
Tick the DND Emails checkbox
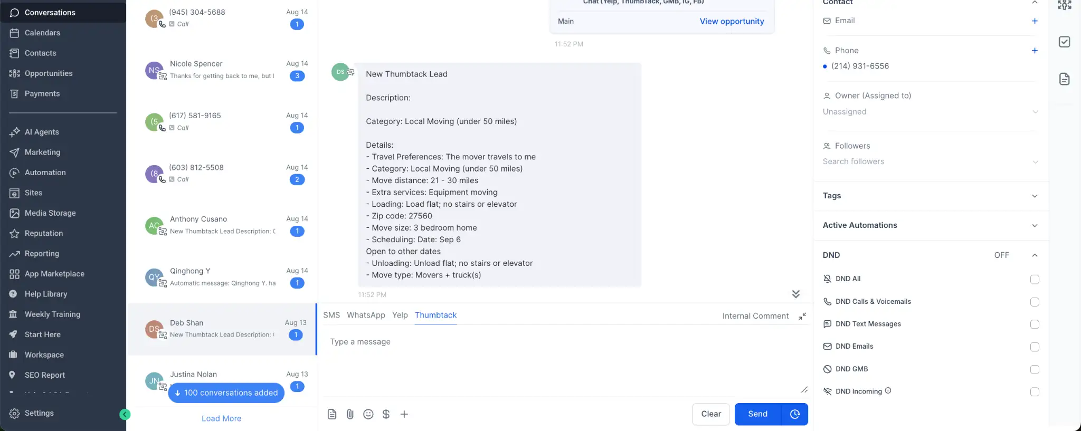1035,347
